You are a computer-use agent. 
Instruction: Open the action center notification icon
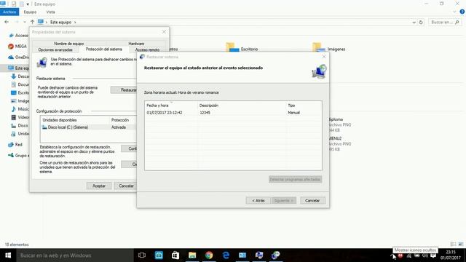(433, 255)
